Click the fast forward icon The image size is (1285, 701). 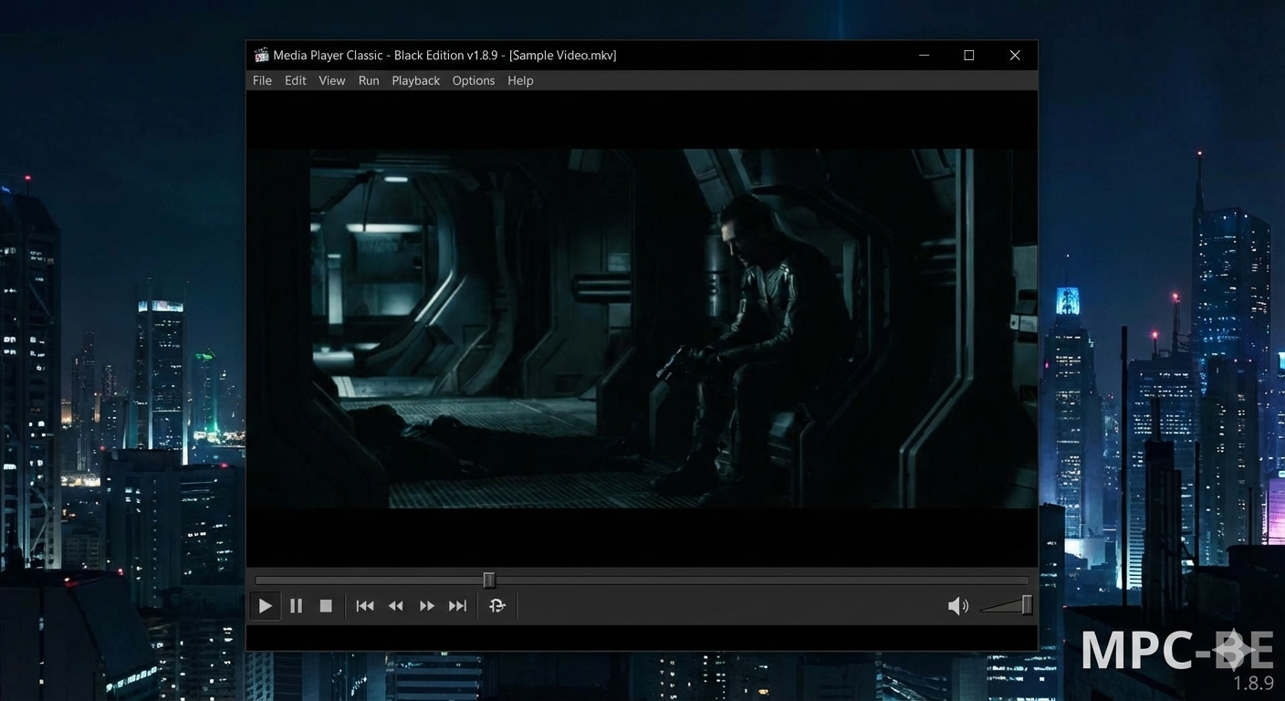426,605
